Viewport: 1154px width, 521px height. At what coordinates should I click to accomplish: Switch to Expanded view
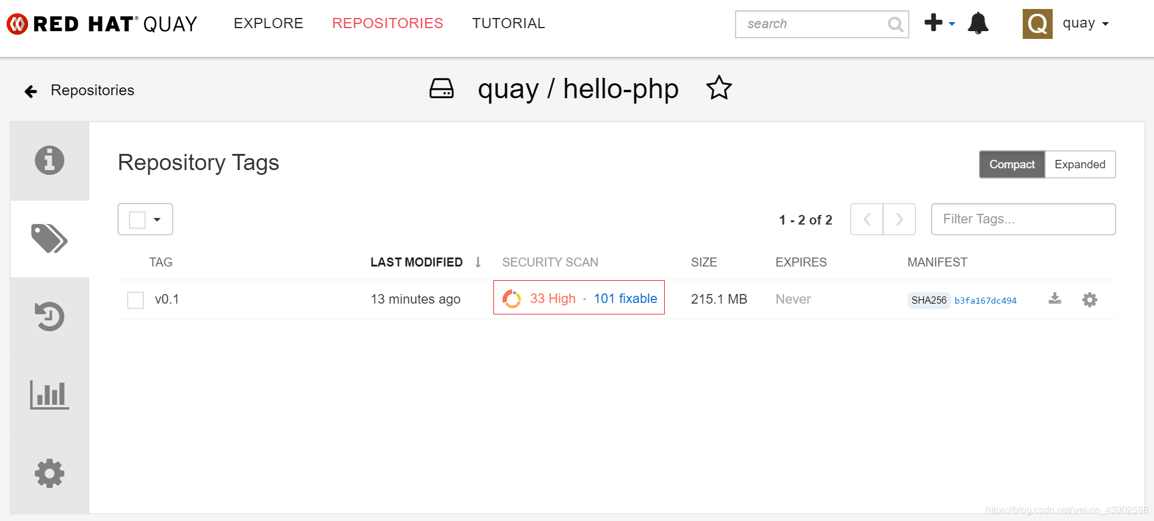[1080, 164]
